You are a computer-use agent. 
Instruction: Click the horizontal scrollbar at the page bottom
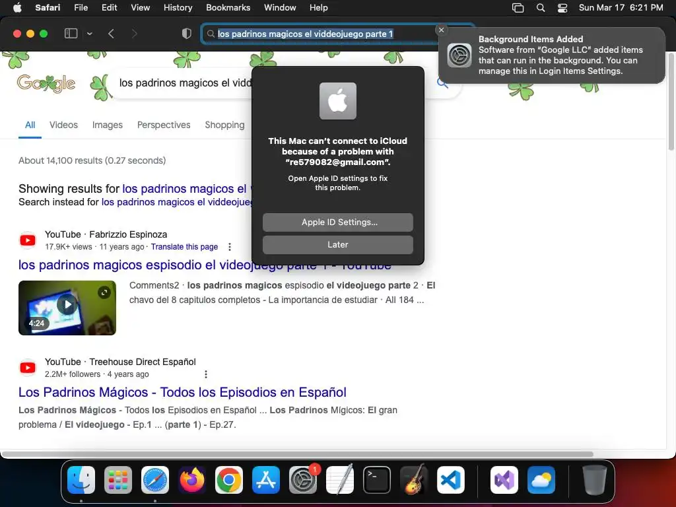tap(297, 454)
